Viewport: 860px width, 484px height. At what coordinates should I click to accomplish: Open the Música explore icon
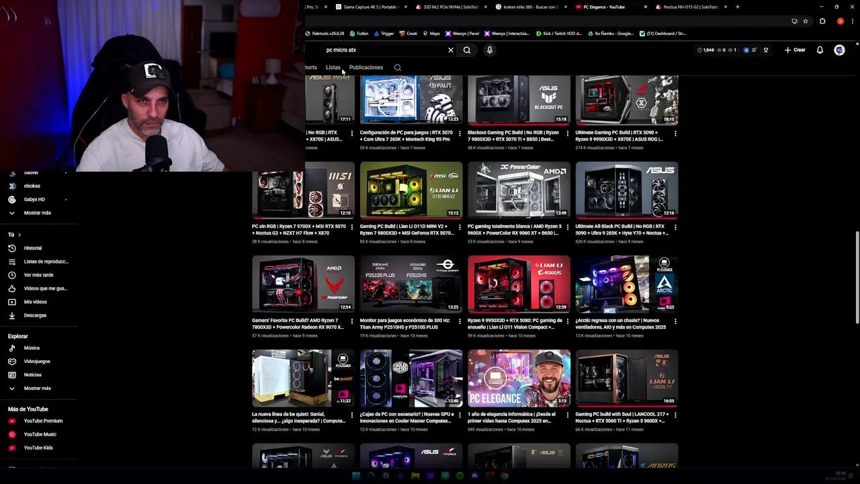[x=12, y=348]
